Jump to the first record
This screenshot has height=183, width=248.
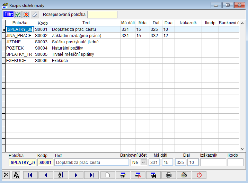pos(30,175)
